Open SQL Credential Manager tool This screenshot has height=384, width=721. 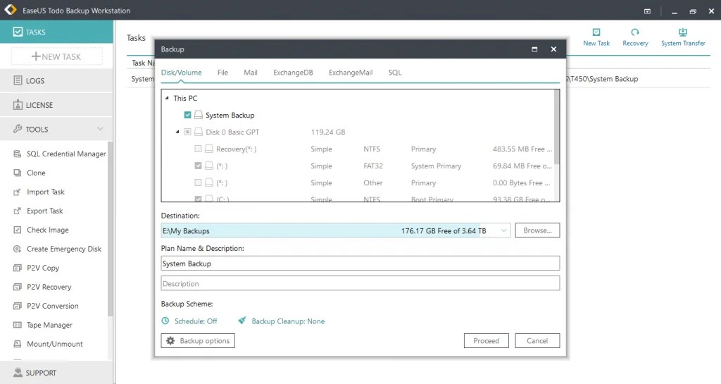click(60, 154)
